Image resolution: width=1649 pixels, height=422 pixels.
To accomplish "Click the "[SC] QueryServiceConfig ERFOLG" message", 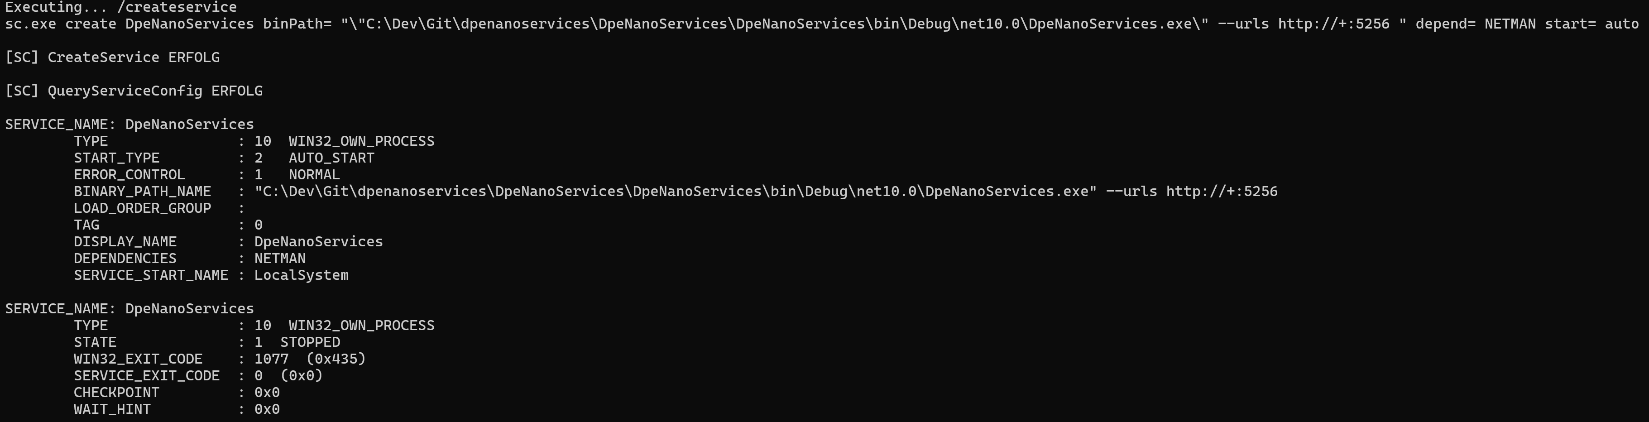I will [134, 91].
